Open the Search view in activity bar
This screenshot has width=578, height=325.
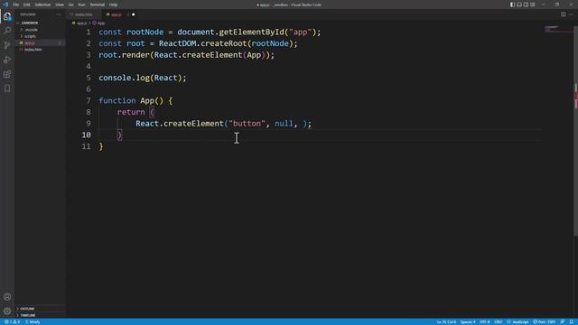tap(7, 31)
